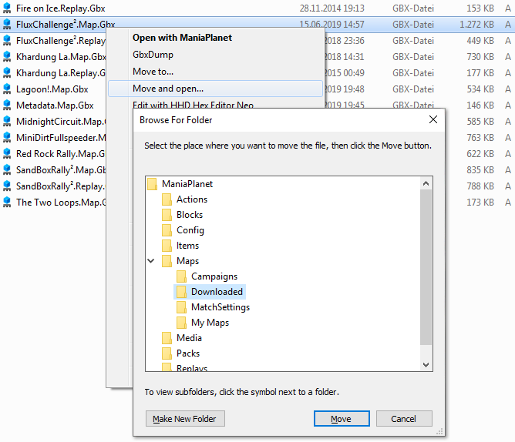Image resolution: width=515 pixels, height=442 pixels.
Task: Select the Downloaded folder label
Action: pyautogui.click(x=217, y=292)
